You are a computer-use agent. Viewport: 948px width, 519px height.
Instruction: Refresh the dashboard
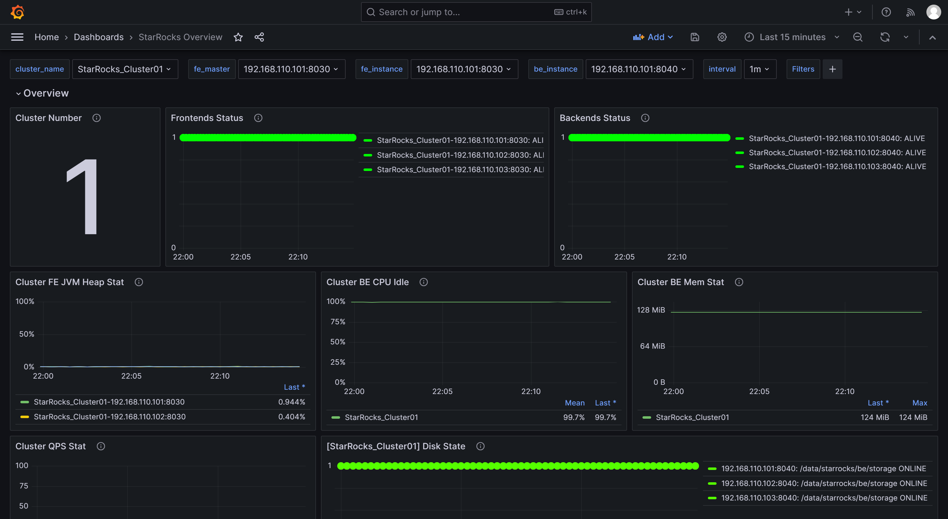pos(885,37)
